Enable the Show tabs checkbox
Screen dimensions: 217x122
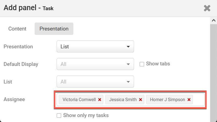(x=142, y=64)
